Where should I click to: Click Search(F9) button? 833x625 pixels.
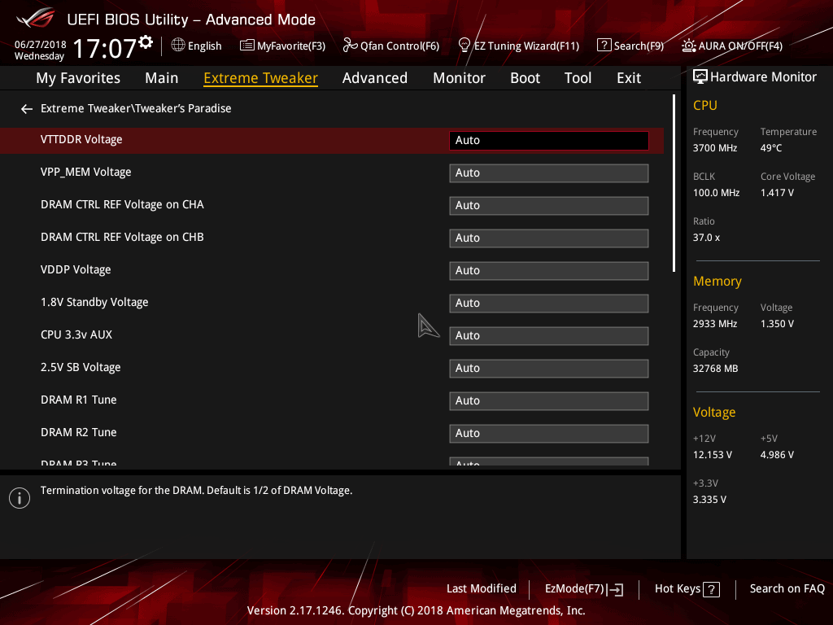[630, 46]
